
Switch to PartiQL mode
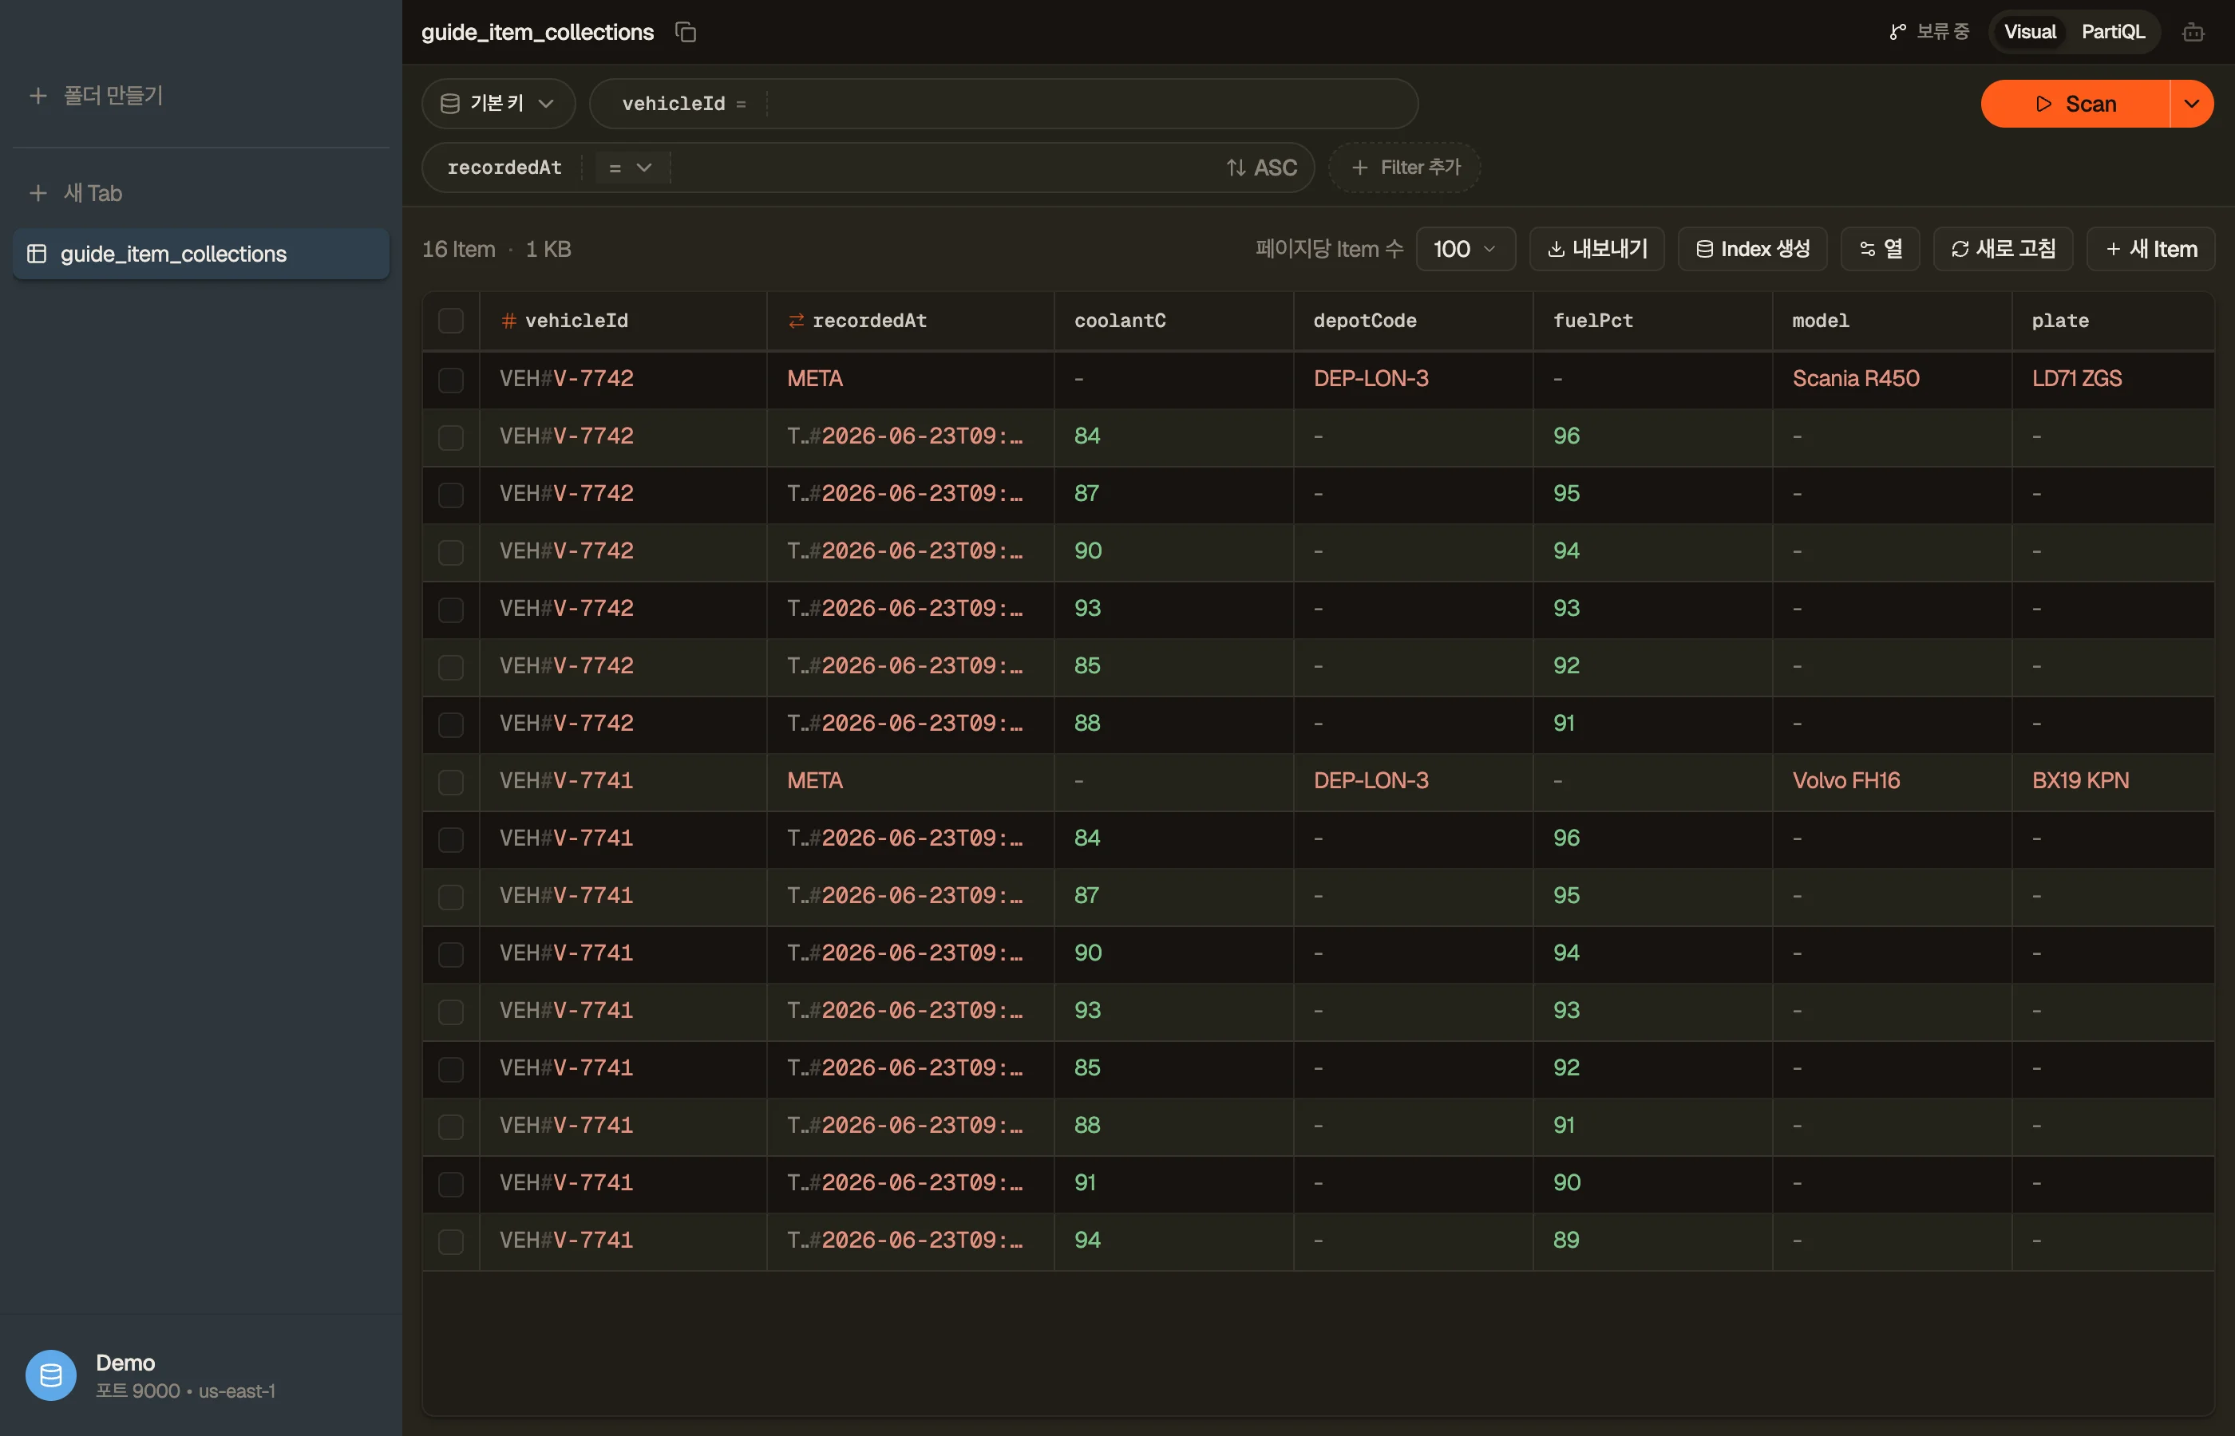(x=2113, y=33)
